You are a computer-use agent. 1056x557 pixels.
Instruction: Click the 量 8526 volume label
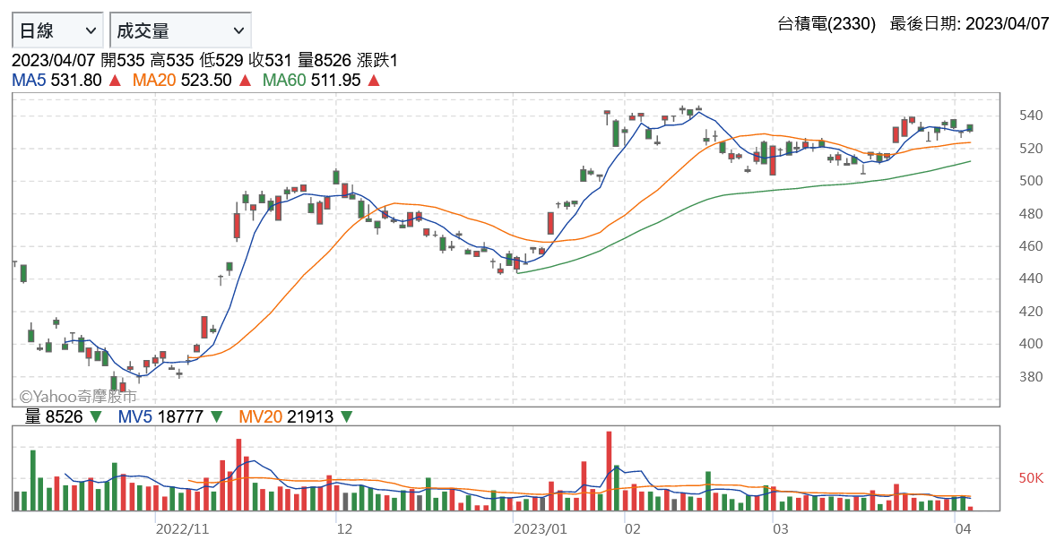pos(54,417)
